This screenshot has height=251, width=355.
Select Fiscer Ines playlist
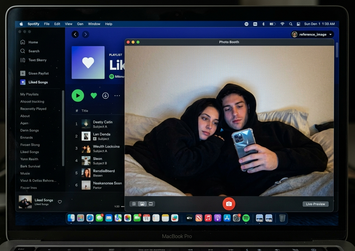[29, 188]
